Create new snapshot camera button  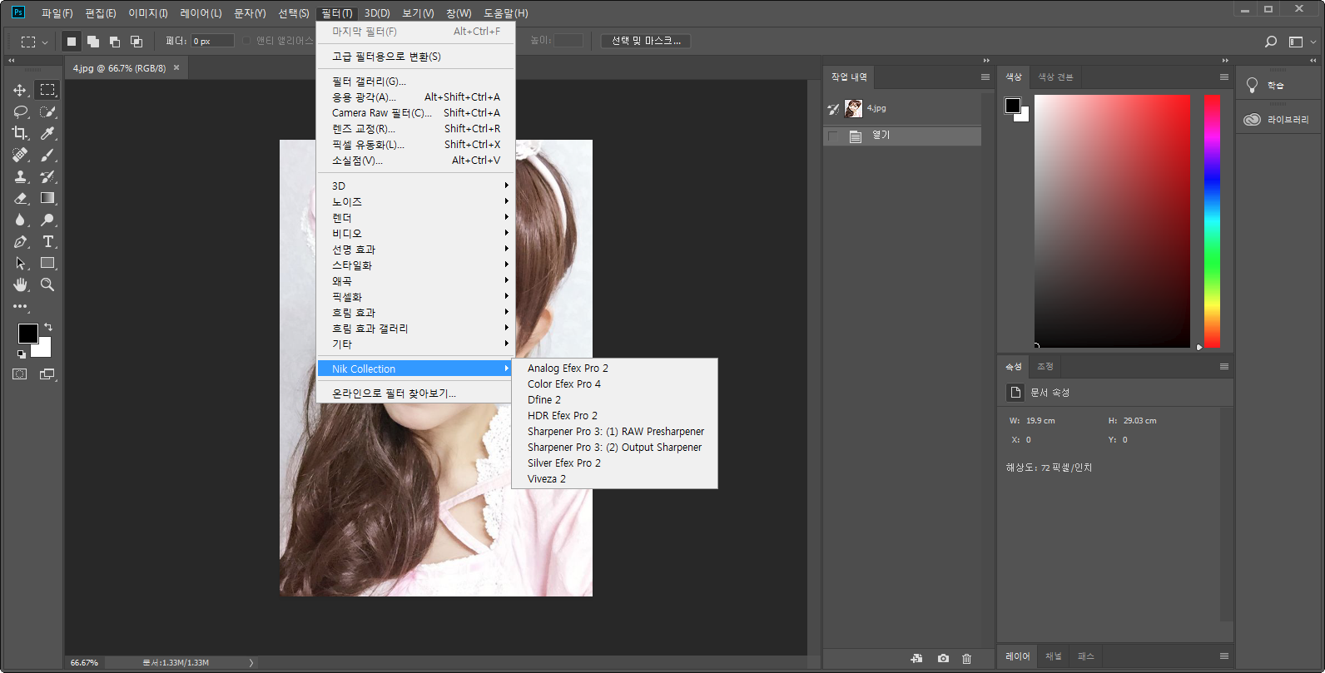pyautogui.click(x=943, y=658)
